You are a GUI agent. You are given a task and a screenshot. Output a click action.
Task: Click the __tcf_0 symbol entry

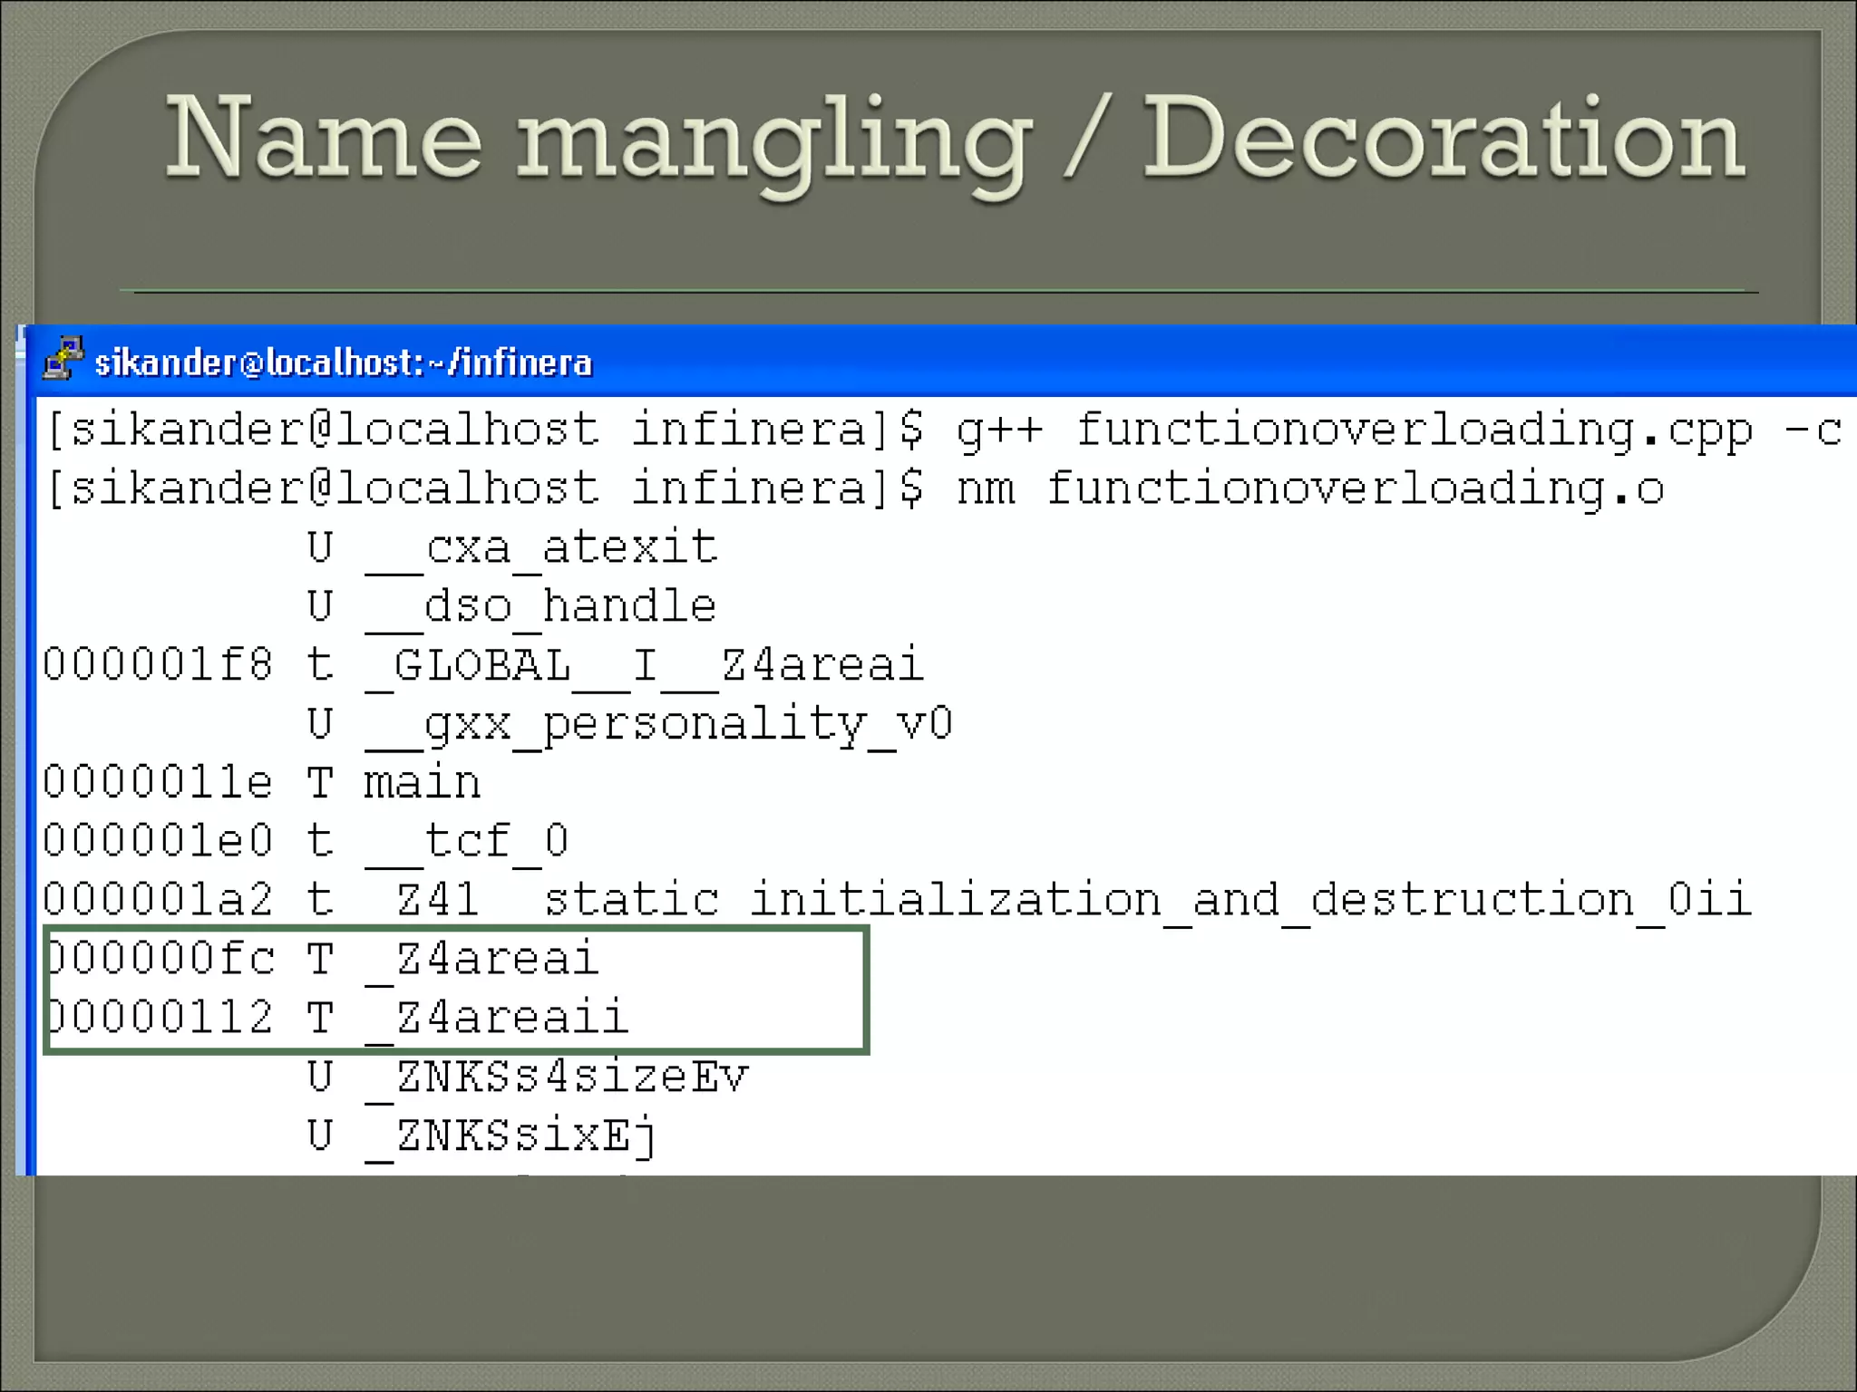point(466,841)
